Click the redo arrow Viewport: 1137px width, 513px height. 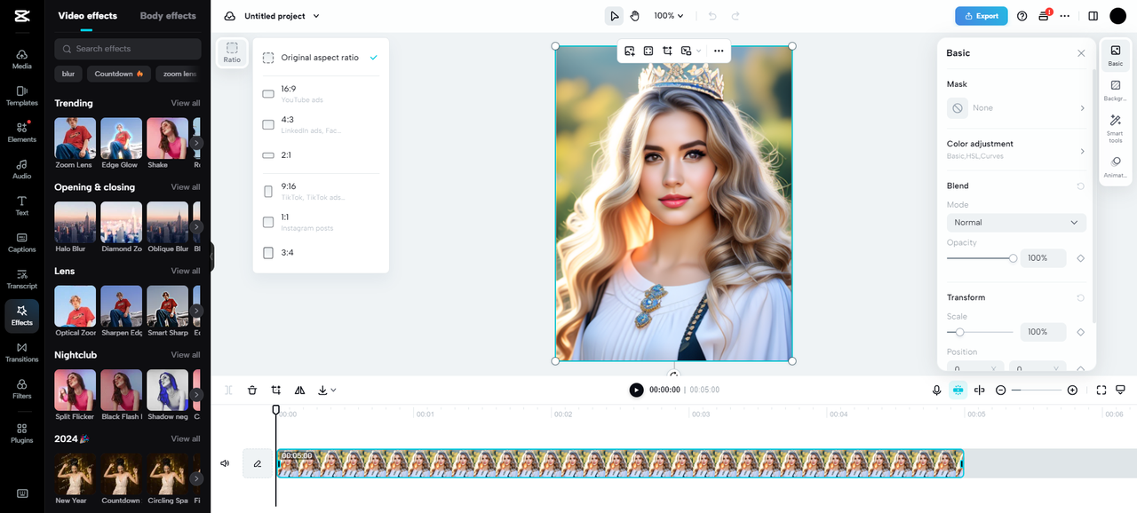[x=735, y=16]
